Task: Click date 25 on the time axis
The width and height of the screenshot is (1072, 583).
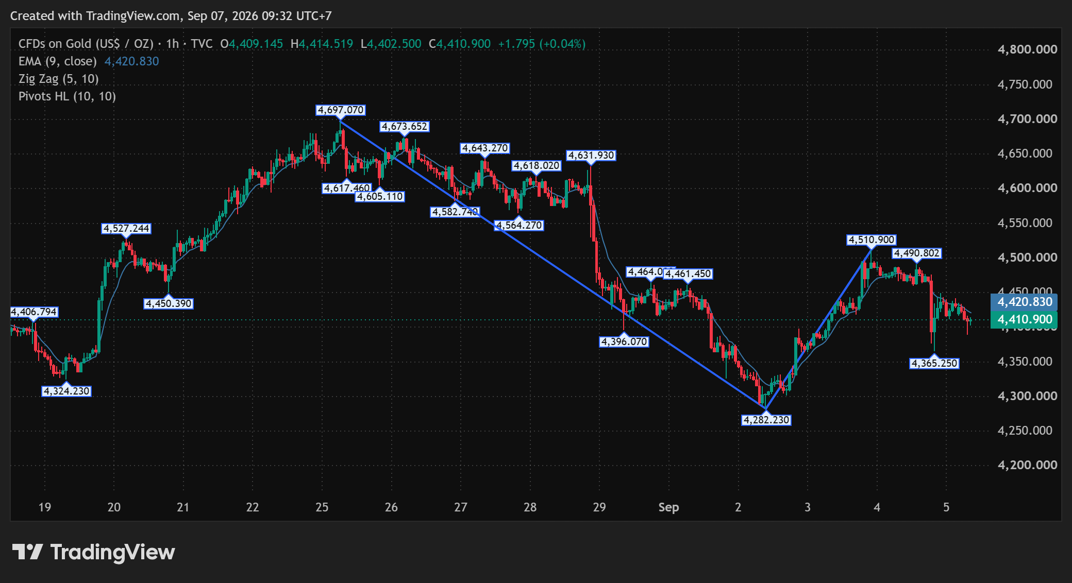Action: (322, 507)
